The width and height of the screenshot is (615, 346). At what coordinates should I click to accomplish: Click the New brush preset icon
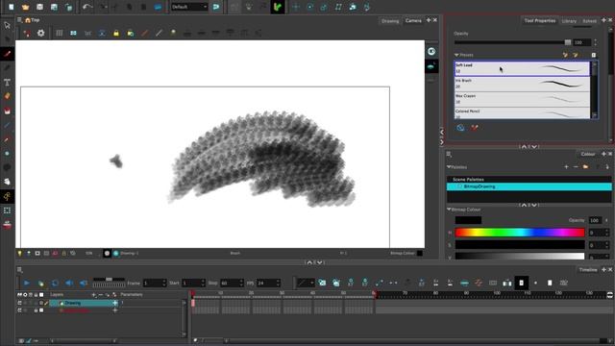pos(565,55)
